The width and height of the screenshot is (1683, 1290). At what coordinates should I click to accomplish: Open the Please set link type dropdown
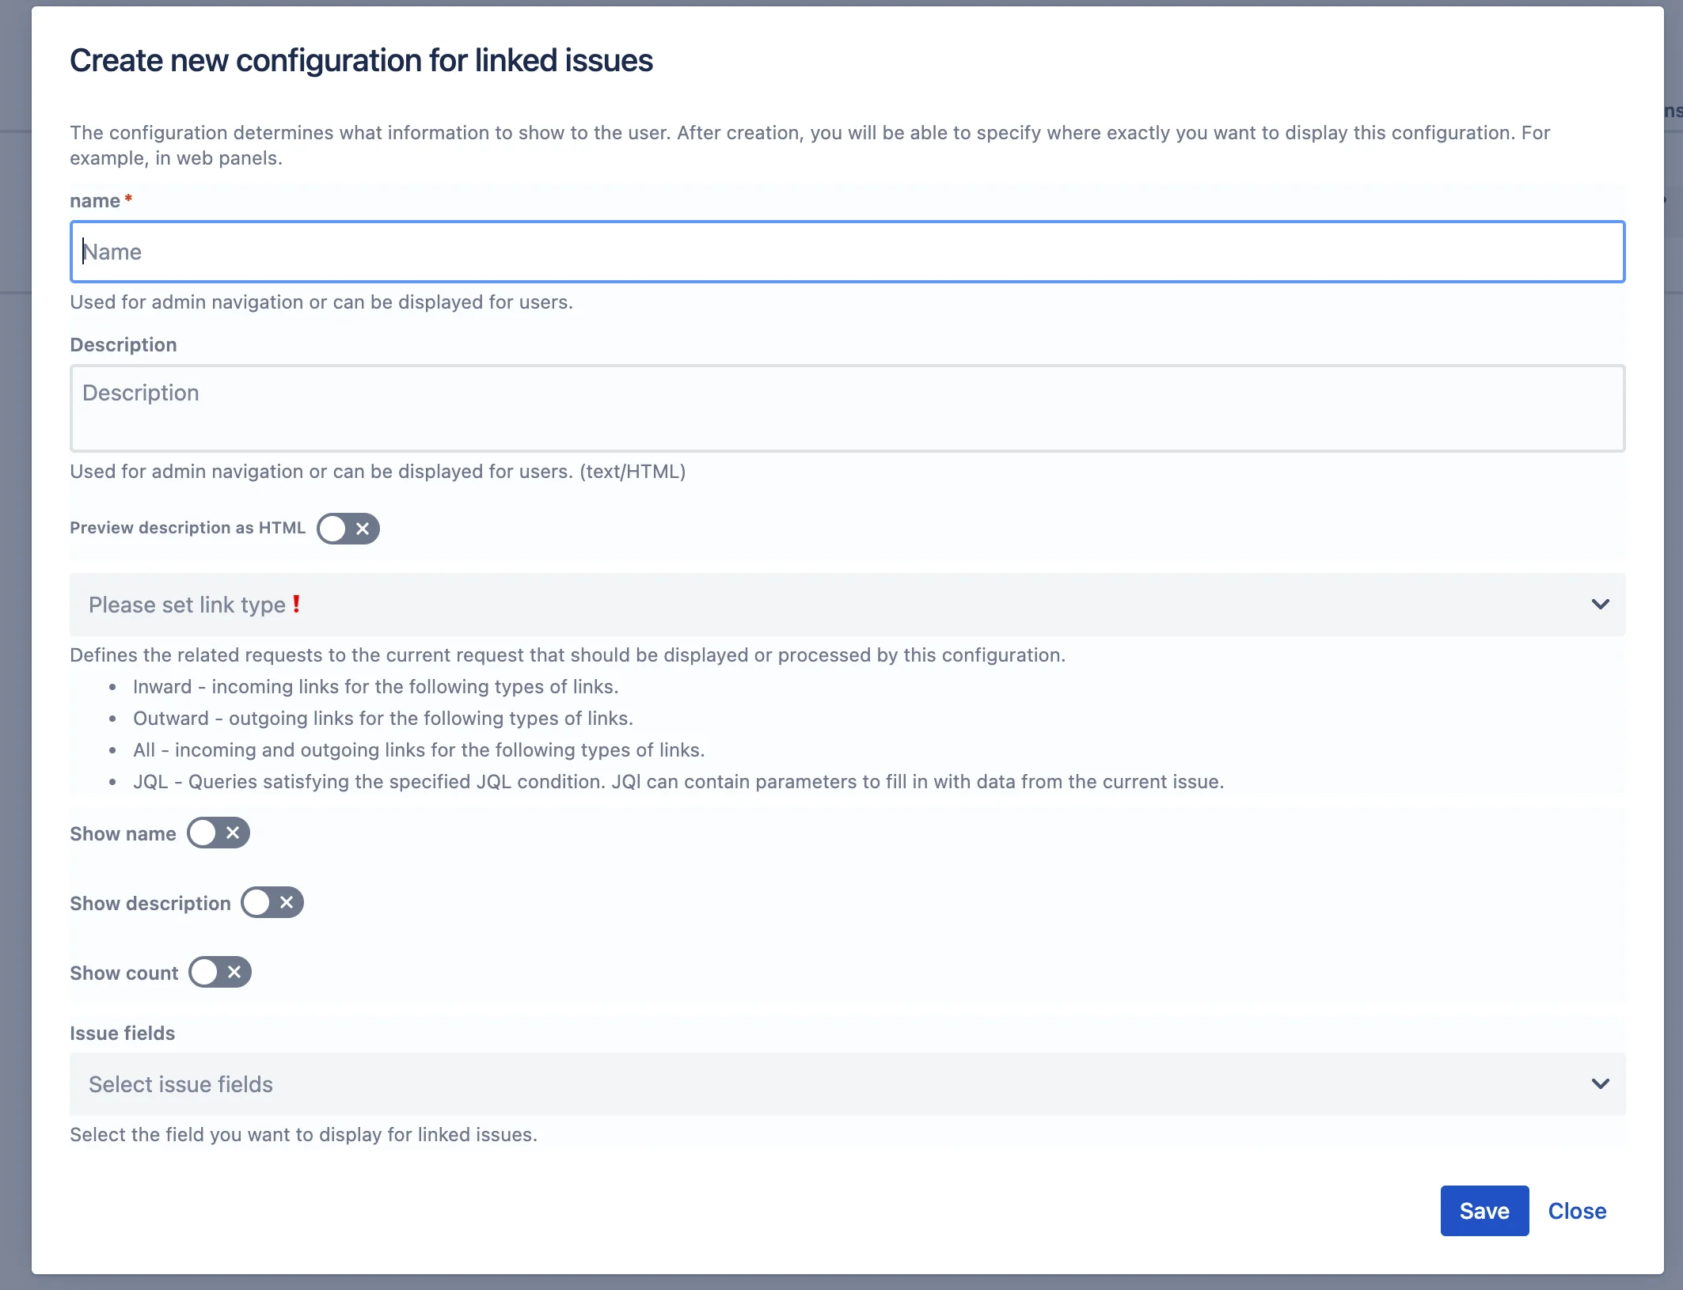click(x=847, y=605)
